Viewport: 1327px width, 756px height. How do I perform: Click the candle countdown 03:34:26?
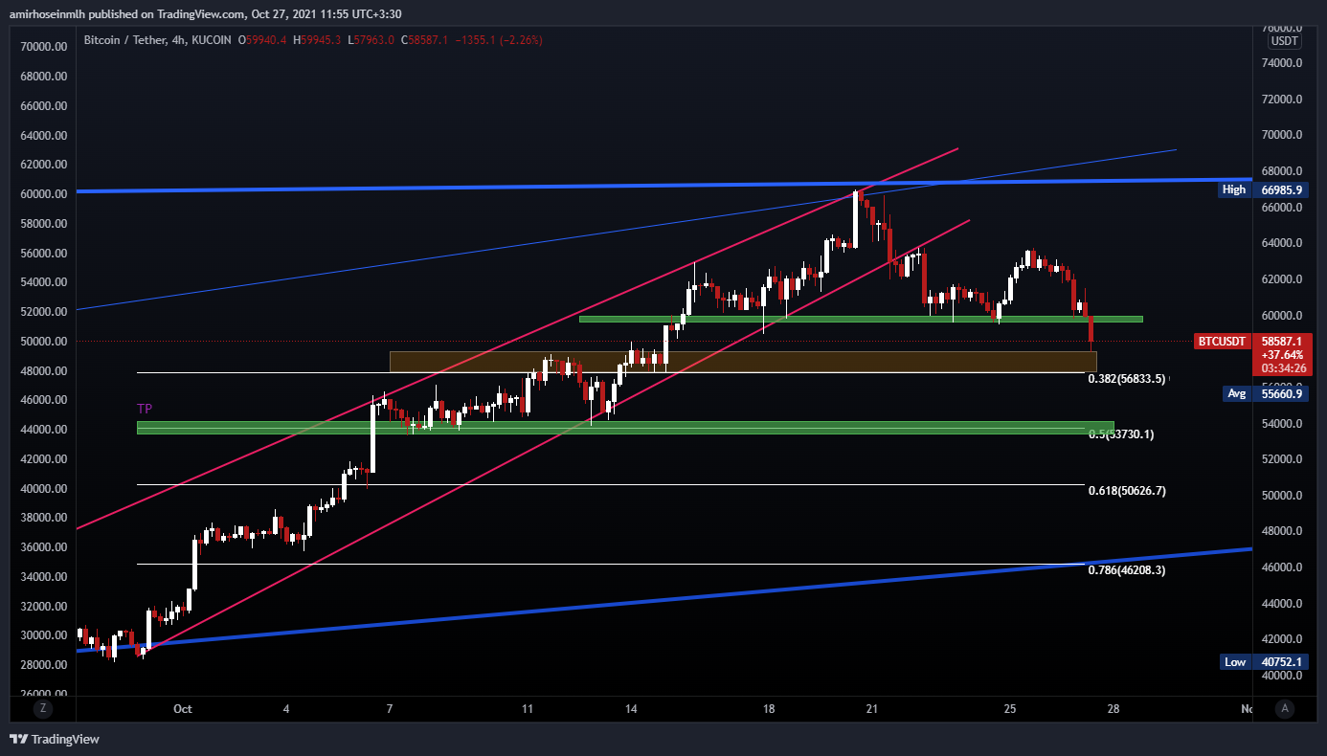tap(1282, 367)
